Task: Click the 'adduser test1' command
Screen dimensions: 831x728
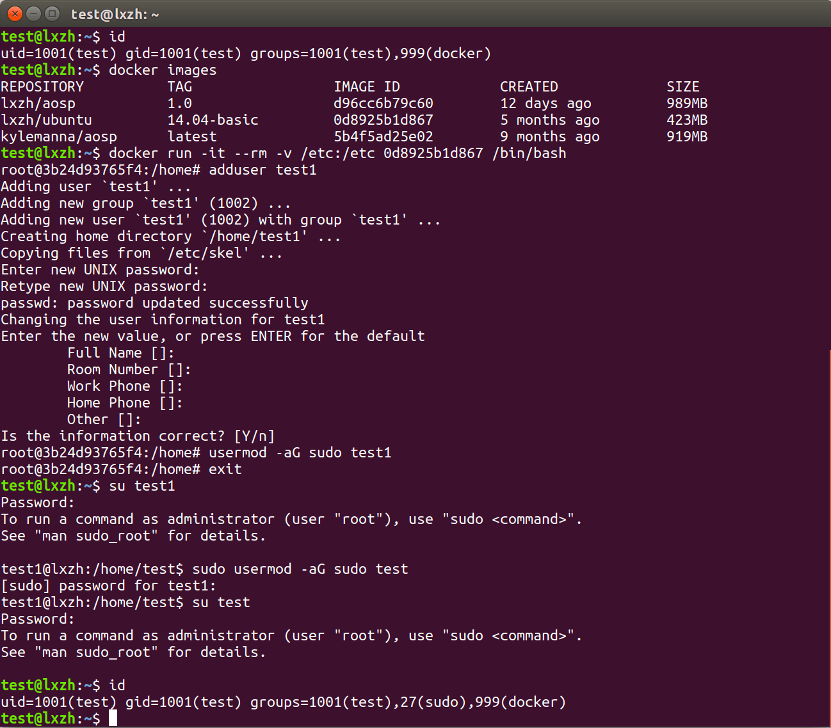Action: 262,170
